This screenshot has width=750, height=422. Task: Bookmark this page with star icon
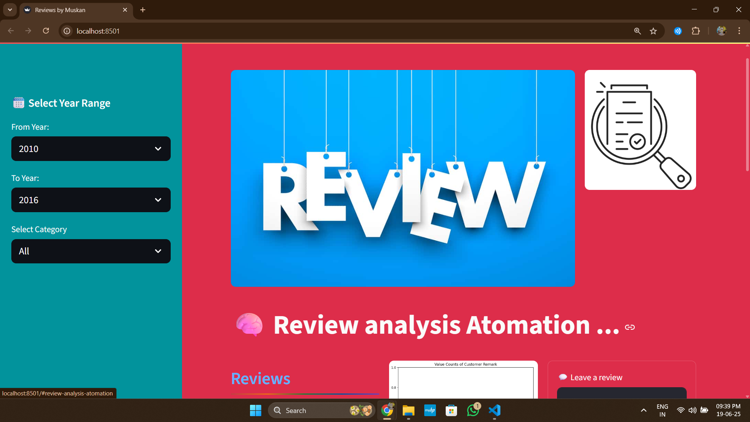coord(653,31)
